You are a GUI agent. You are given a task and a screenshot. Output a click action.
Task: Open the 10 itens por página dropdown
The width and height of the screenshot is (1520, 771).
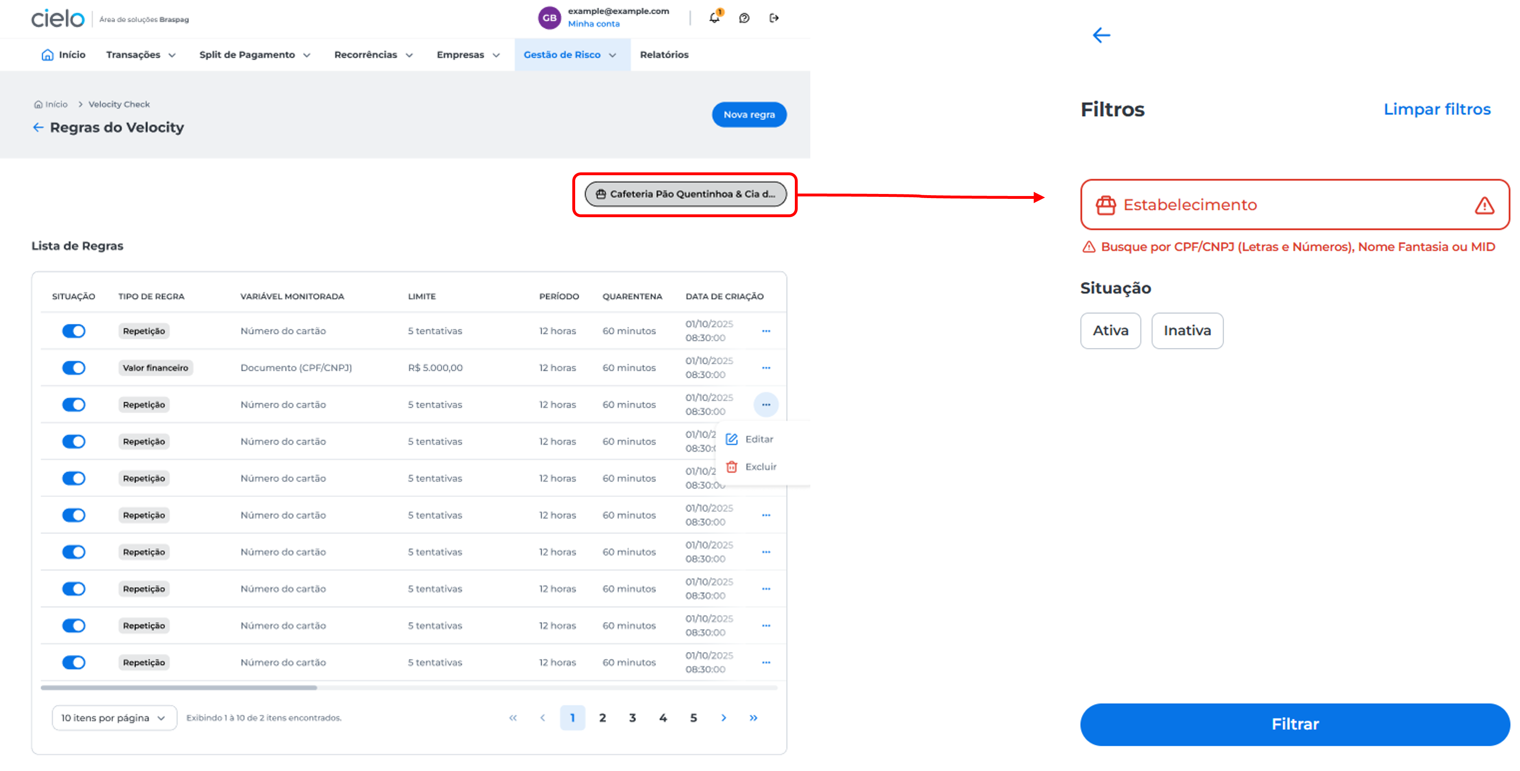tap(115, 718)
